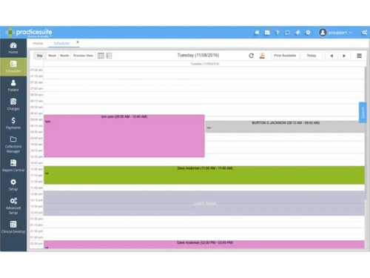The width and height of the screenshot is (370, 278).
Task: Go to the next day arrow
Action: [344, 56]
